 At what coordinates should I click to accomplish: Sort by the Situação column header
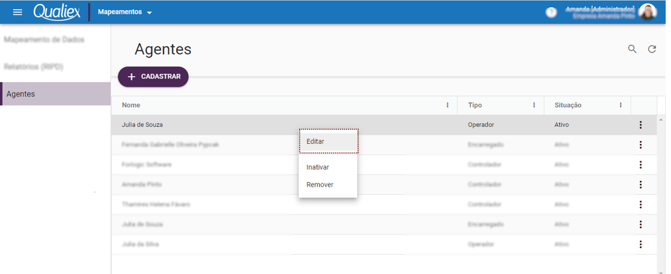(x=568, y=105)
